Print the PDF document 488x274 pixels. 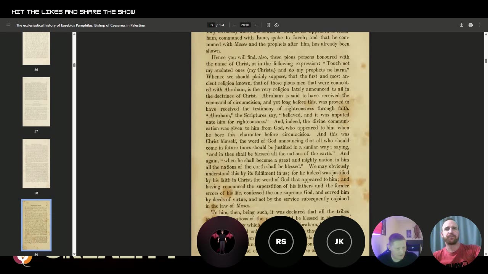(x=470, y=25)
